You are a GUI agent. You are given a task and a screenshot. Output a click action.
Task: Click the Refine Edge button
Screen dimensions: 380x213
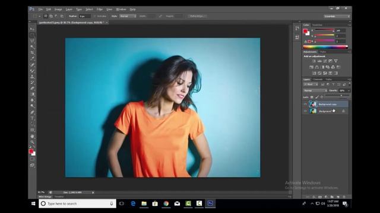coord(197,16)
